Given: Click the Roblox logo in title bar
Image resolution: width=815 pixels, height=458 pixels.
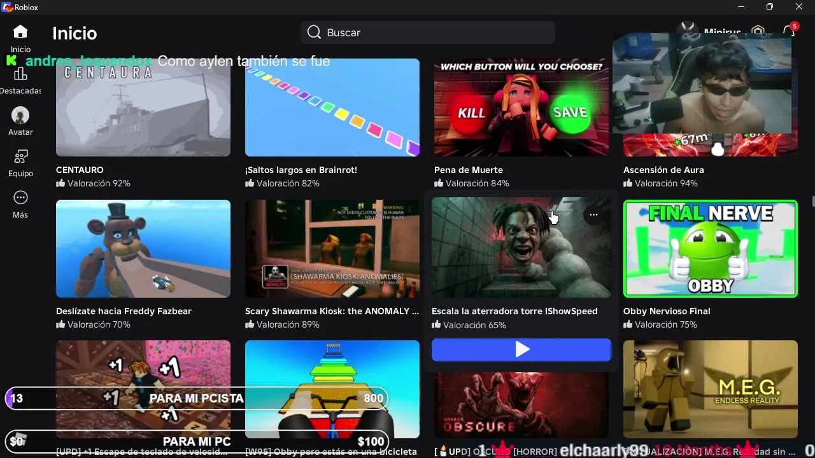Looking at the screenshot, I should click(x=8, y=7).
